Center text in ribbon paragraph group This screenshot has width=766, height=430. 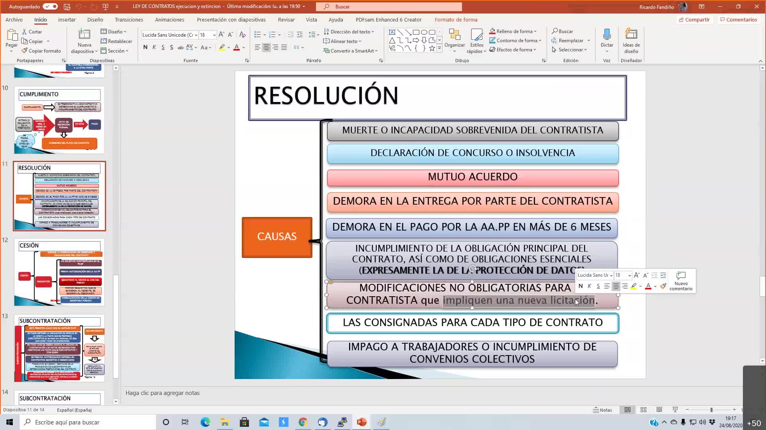click(x=267, y=47)
